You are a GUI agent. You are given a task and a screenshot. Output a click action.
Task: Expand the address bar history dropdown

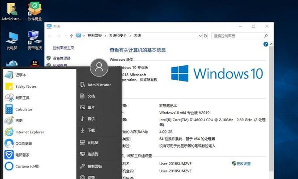[200, 36]
